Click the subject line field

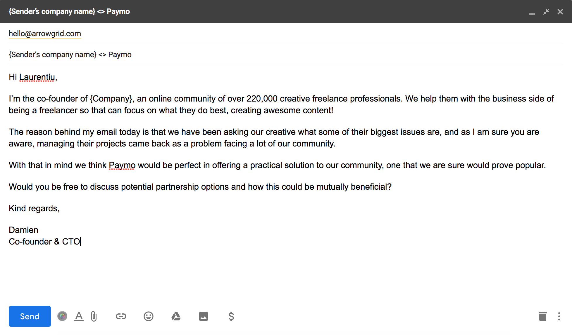pyautogui.click(x=205, y=55)
